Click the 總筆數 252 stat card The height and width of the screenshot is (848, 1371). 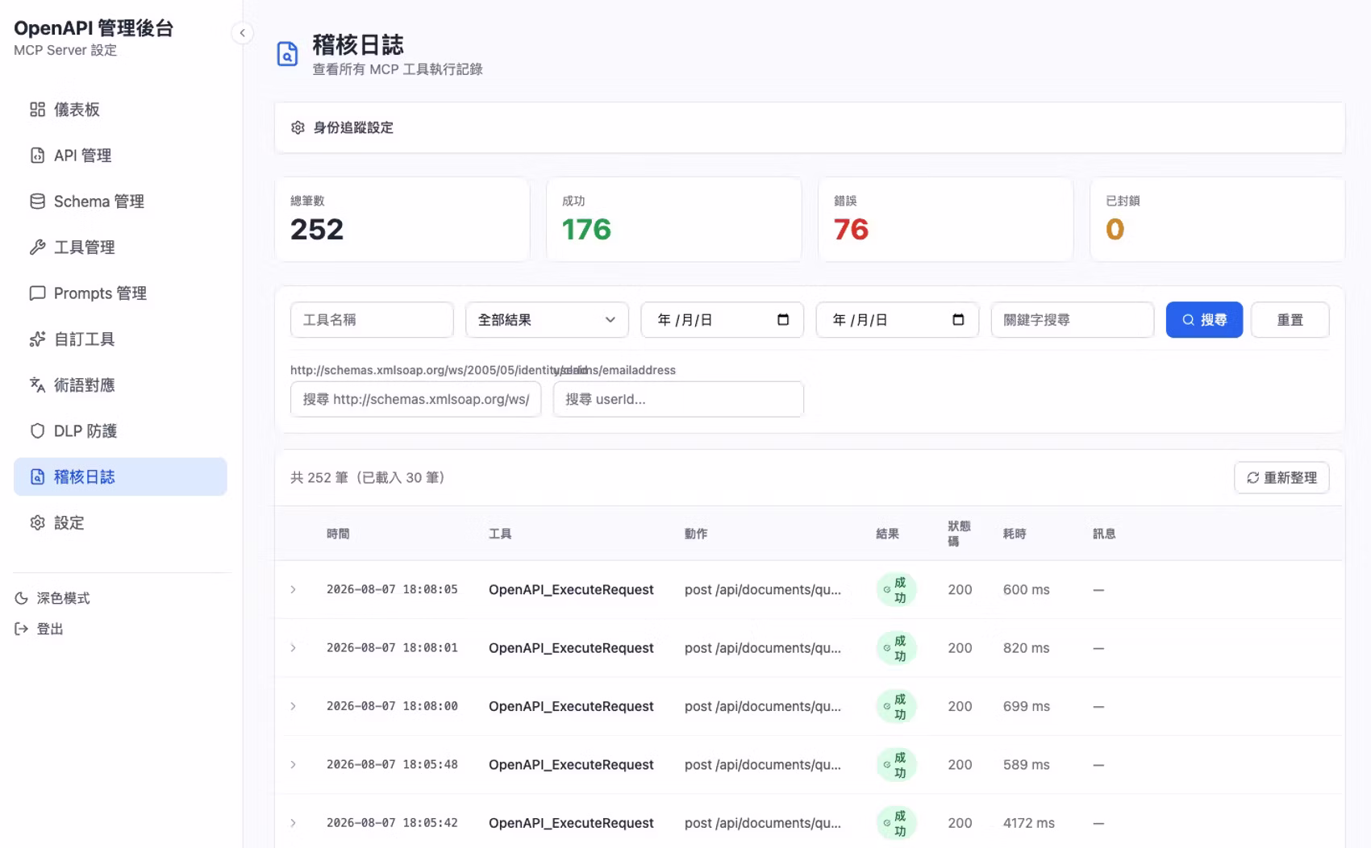[x=402, y=219]
